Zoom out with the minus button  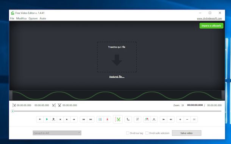point(187,119)
